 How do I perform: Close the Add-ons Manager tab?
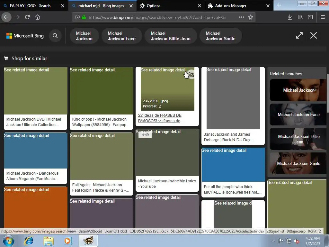268,6
